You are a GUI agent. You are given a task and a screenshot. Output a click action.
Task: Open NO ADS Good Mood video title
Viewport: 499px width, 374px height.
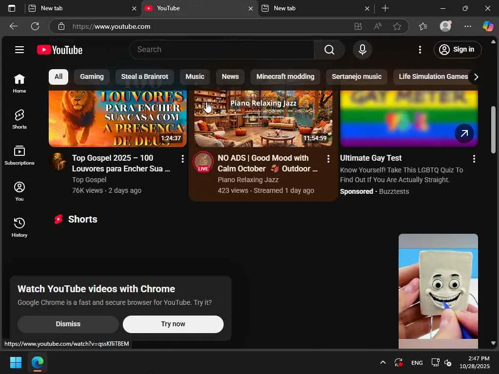coord(268,163)
